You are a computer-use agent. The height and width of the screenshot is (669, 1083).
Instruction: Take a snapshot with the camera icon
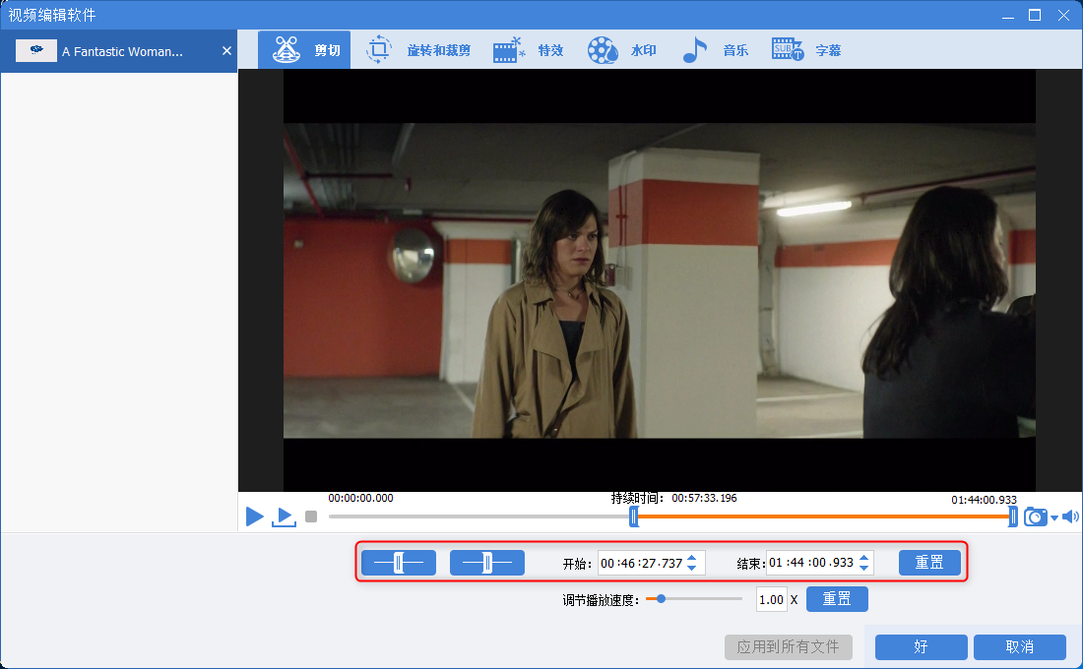[1035, 517]
